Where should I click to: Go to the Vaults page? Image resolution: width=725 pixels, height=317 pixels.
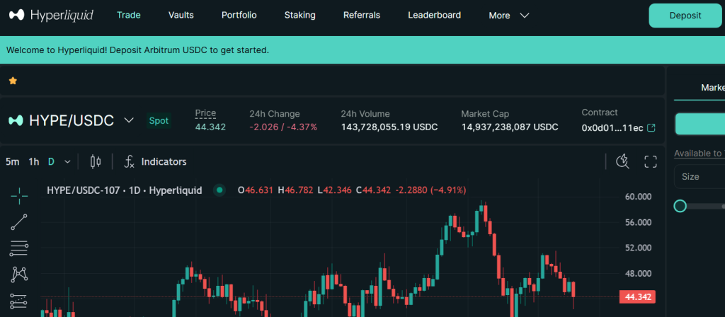coord(181,15)
